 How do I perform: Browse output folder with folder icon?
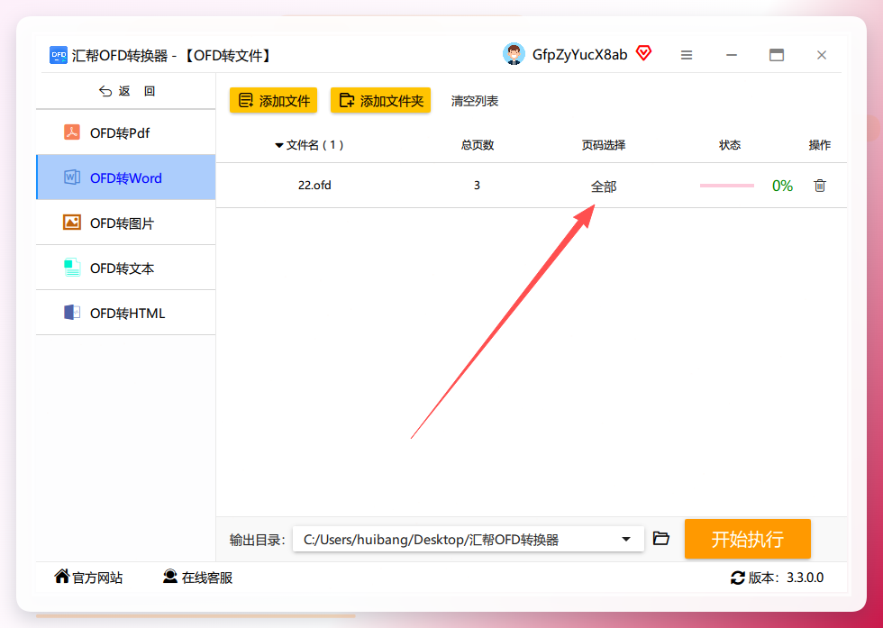tap(661, 539)
